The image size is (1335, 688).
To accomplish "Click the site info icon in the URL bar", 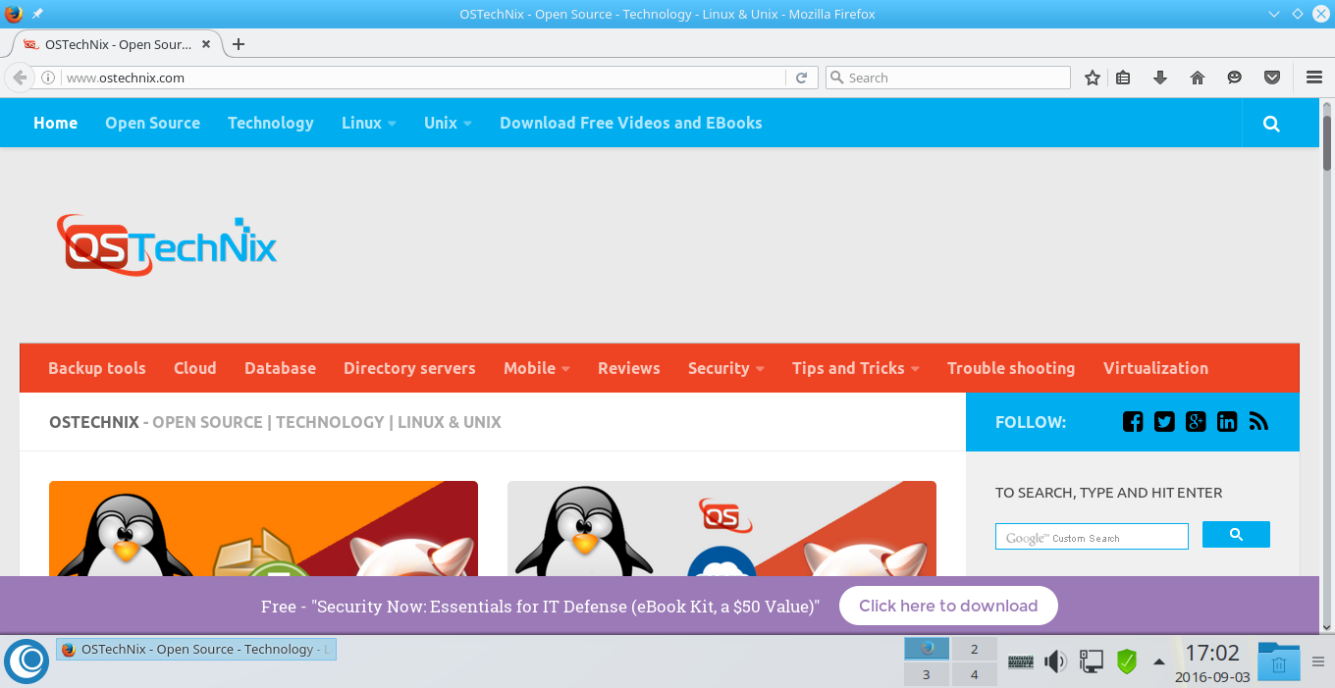I will (x=48, y=78).
